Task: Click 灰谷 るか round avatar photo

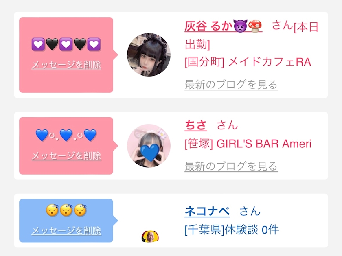Action: pos(149,55)
